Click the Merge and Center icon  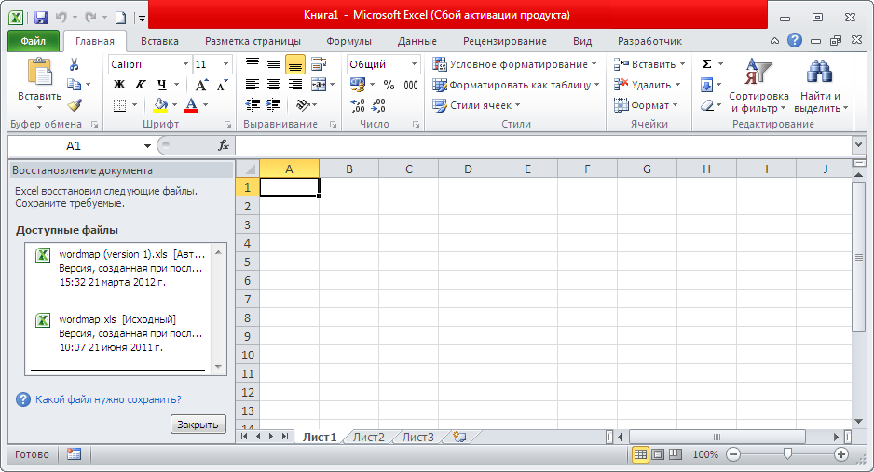click(x=319, y=85)
